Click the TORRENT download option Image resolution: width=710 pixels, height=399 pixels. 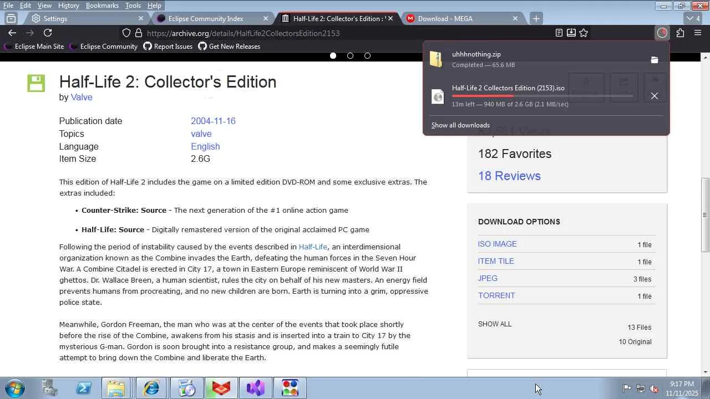coord(496,295)
